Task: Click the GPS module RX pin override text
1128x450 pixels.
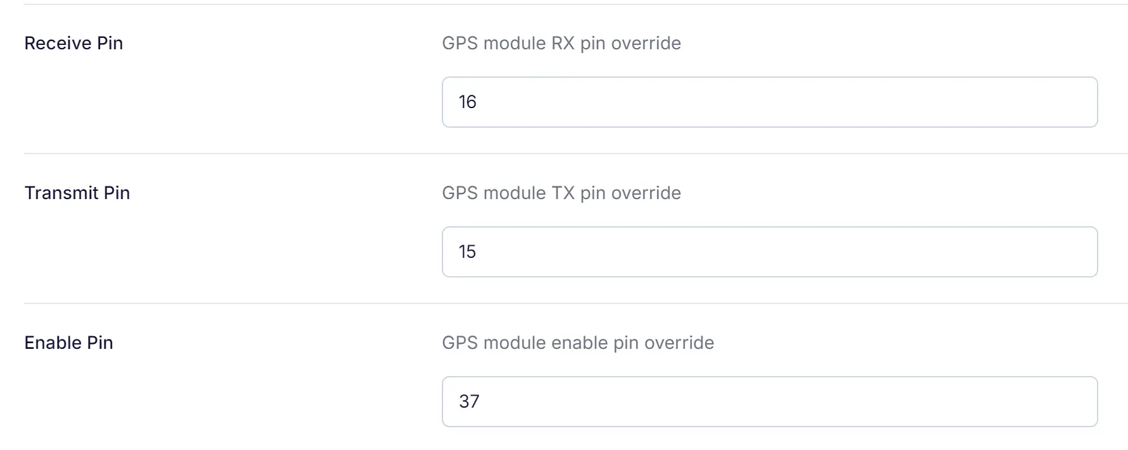Action: coord(561,43)
